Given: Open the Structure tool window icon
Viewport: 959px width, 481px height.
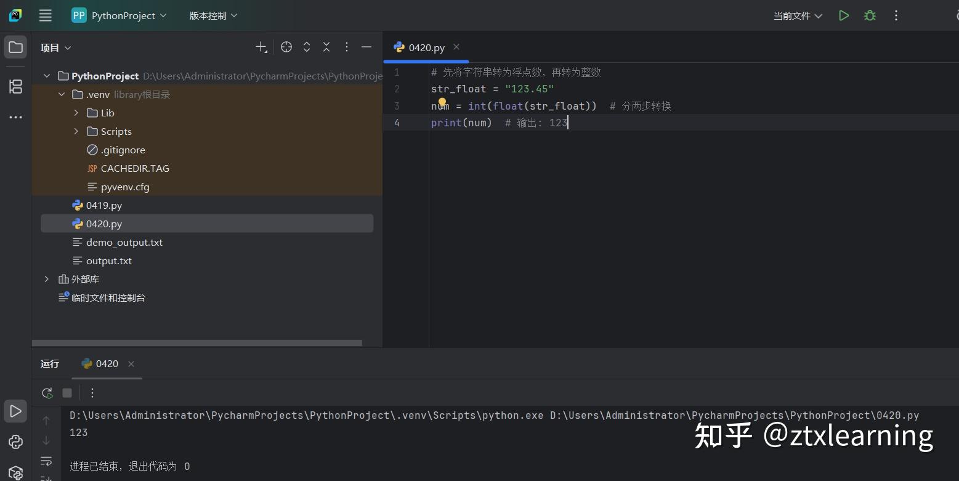Looking at the screenshot, I should (x=15, y=87).
